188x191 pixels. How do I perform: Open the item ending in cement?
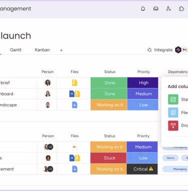tap(7, 169)
